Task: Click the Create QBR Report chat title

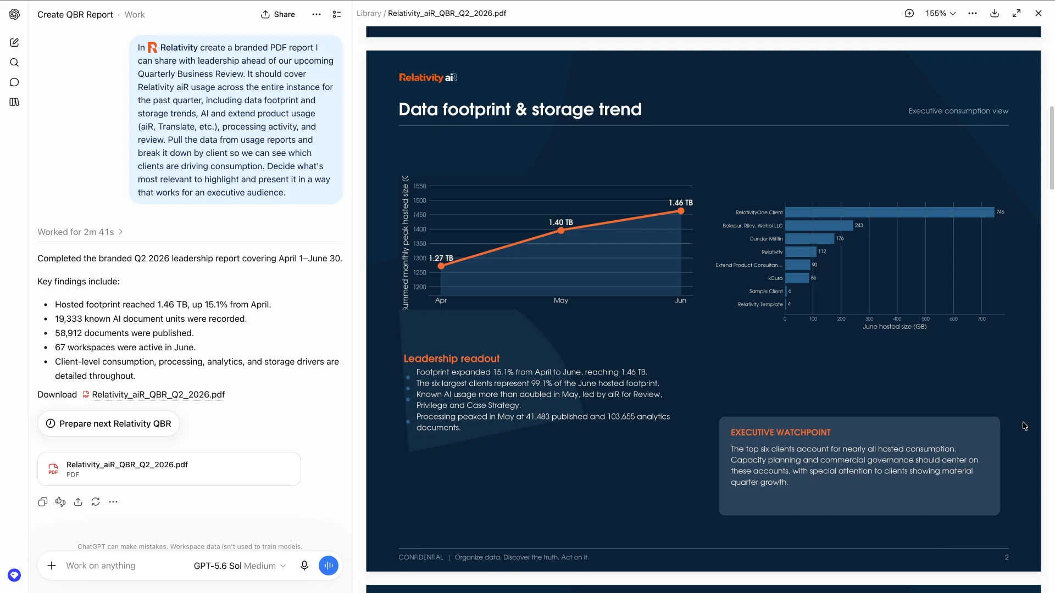Action: click(x=75, y=15)
